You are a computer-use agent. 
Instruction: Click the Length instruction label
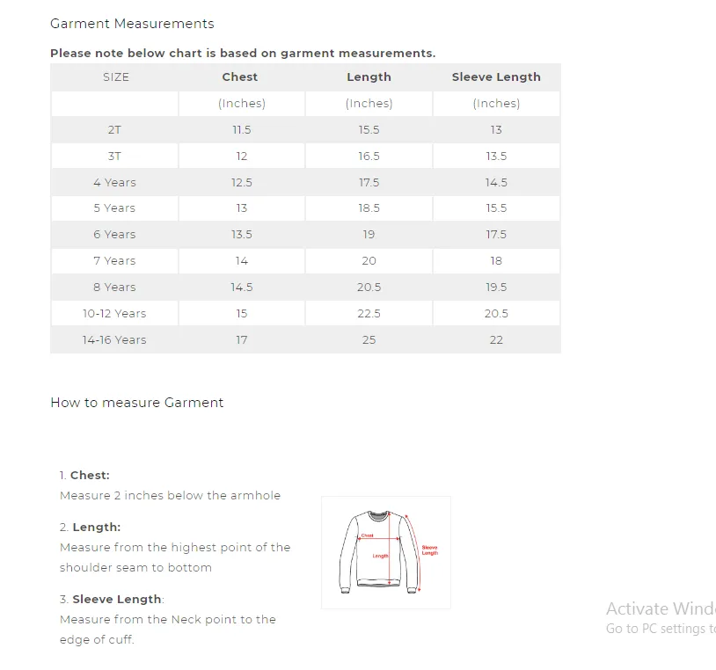(97, 528)
